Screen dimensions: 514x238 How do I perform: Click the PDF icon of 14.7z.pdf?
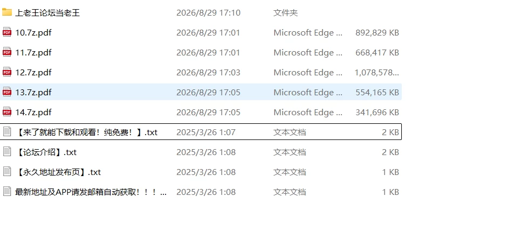pyautogui.click(x=7, y=113)
